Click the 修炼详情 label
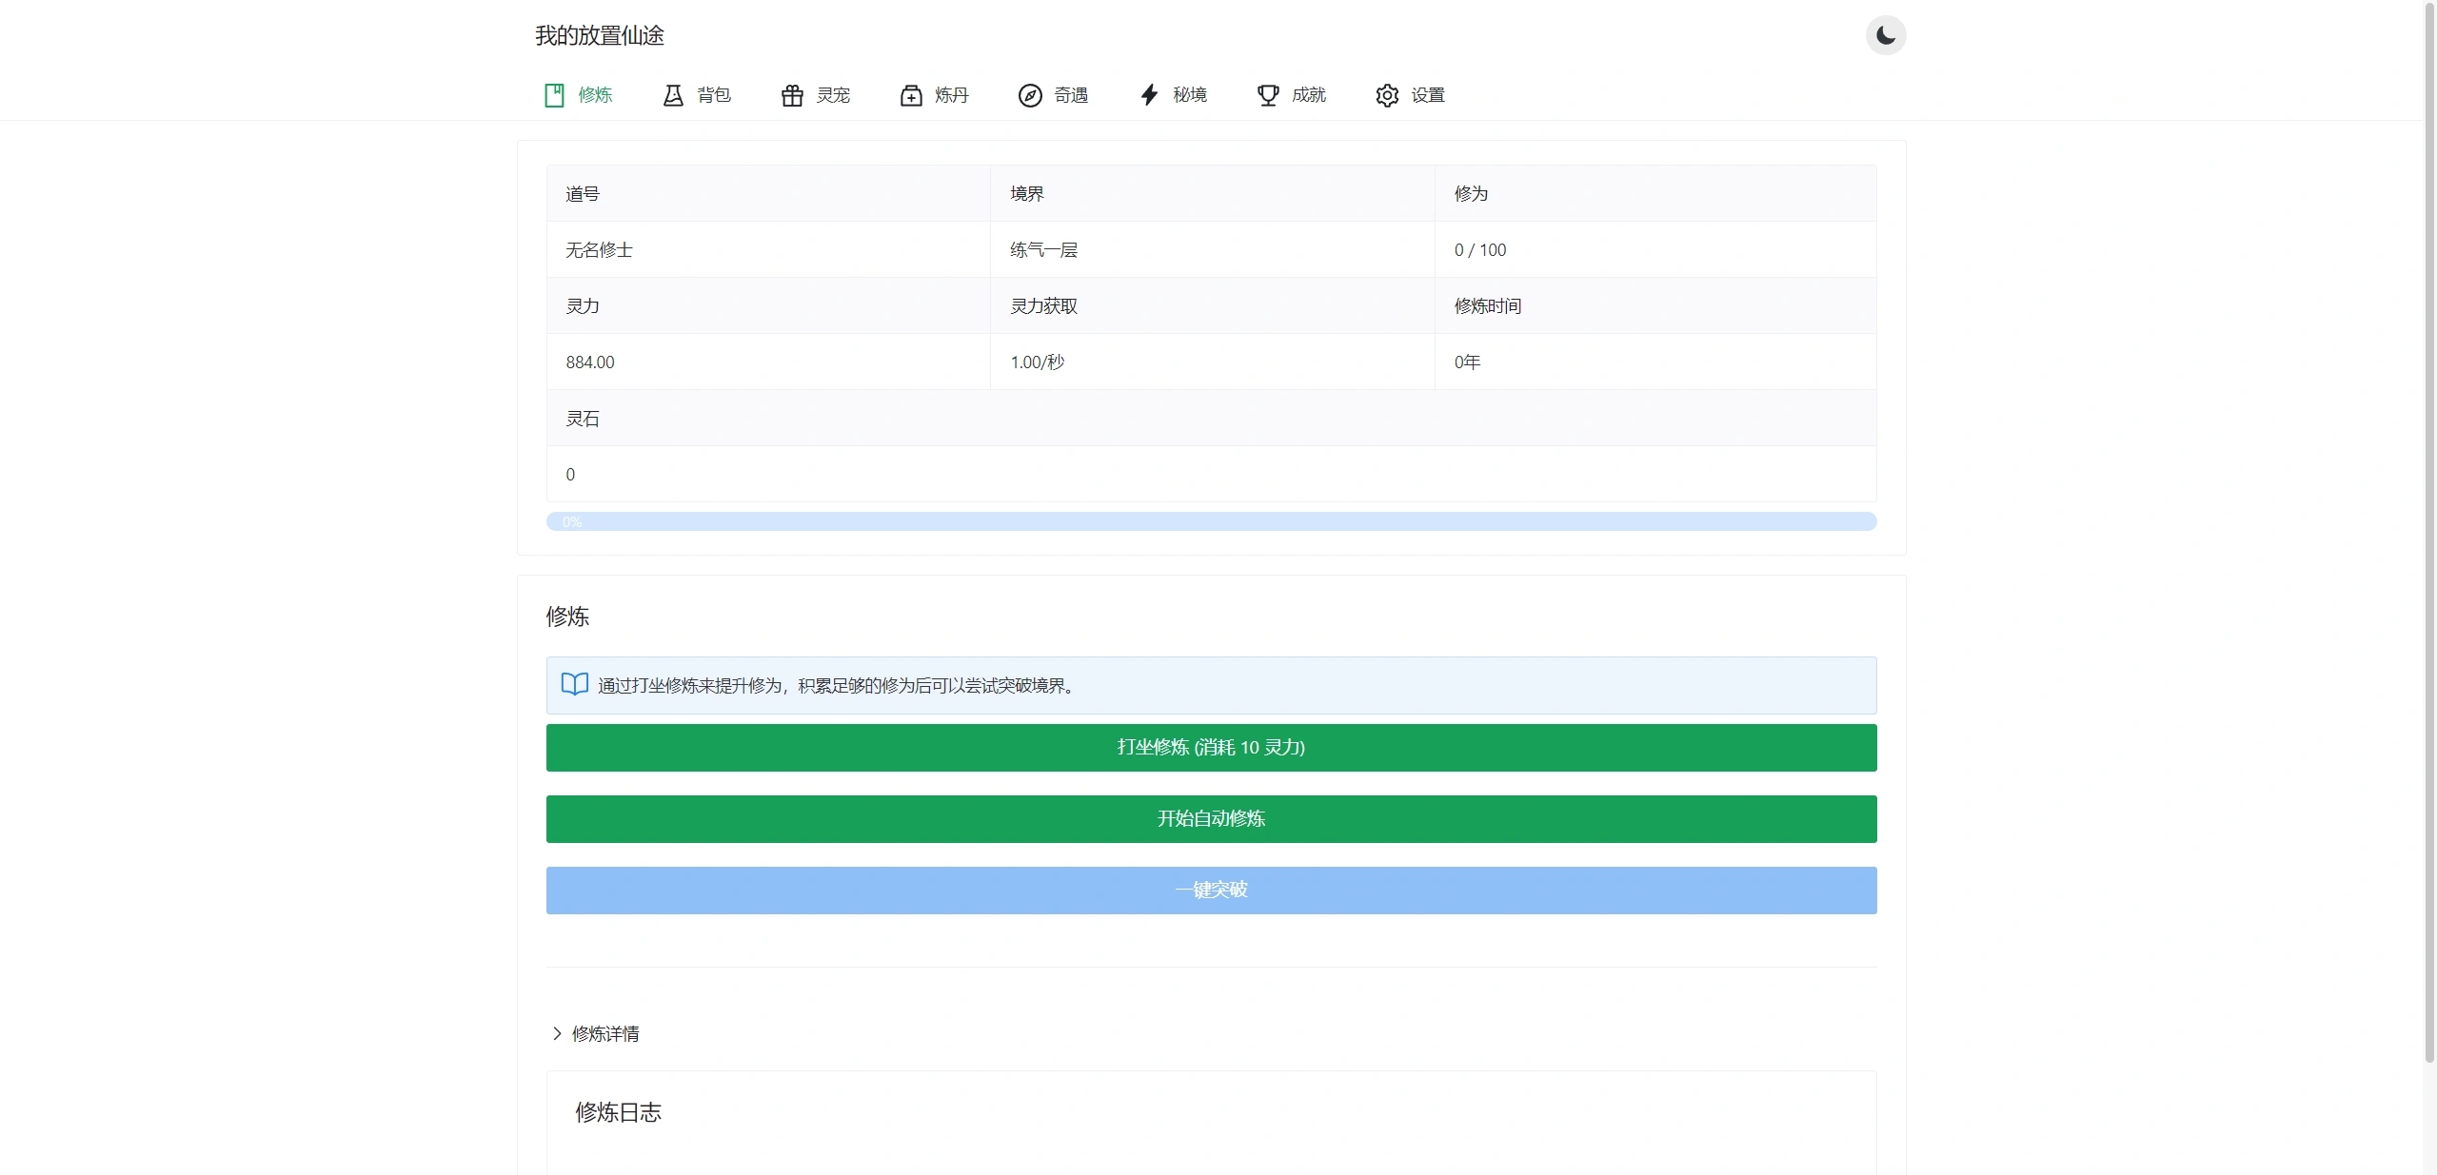Viewport: 2437px width, 1175px height. coord(605,1034)
